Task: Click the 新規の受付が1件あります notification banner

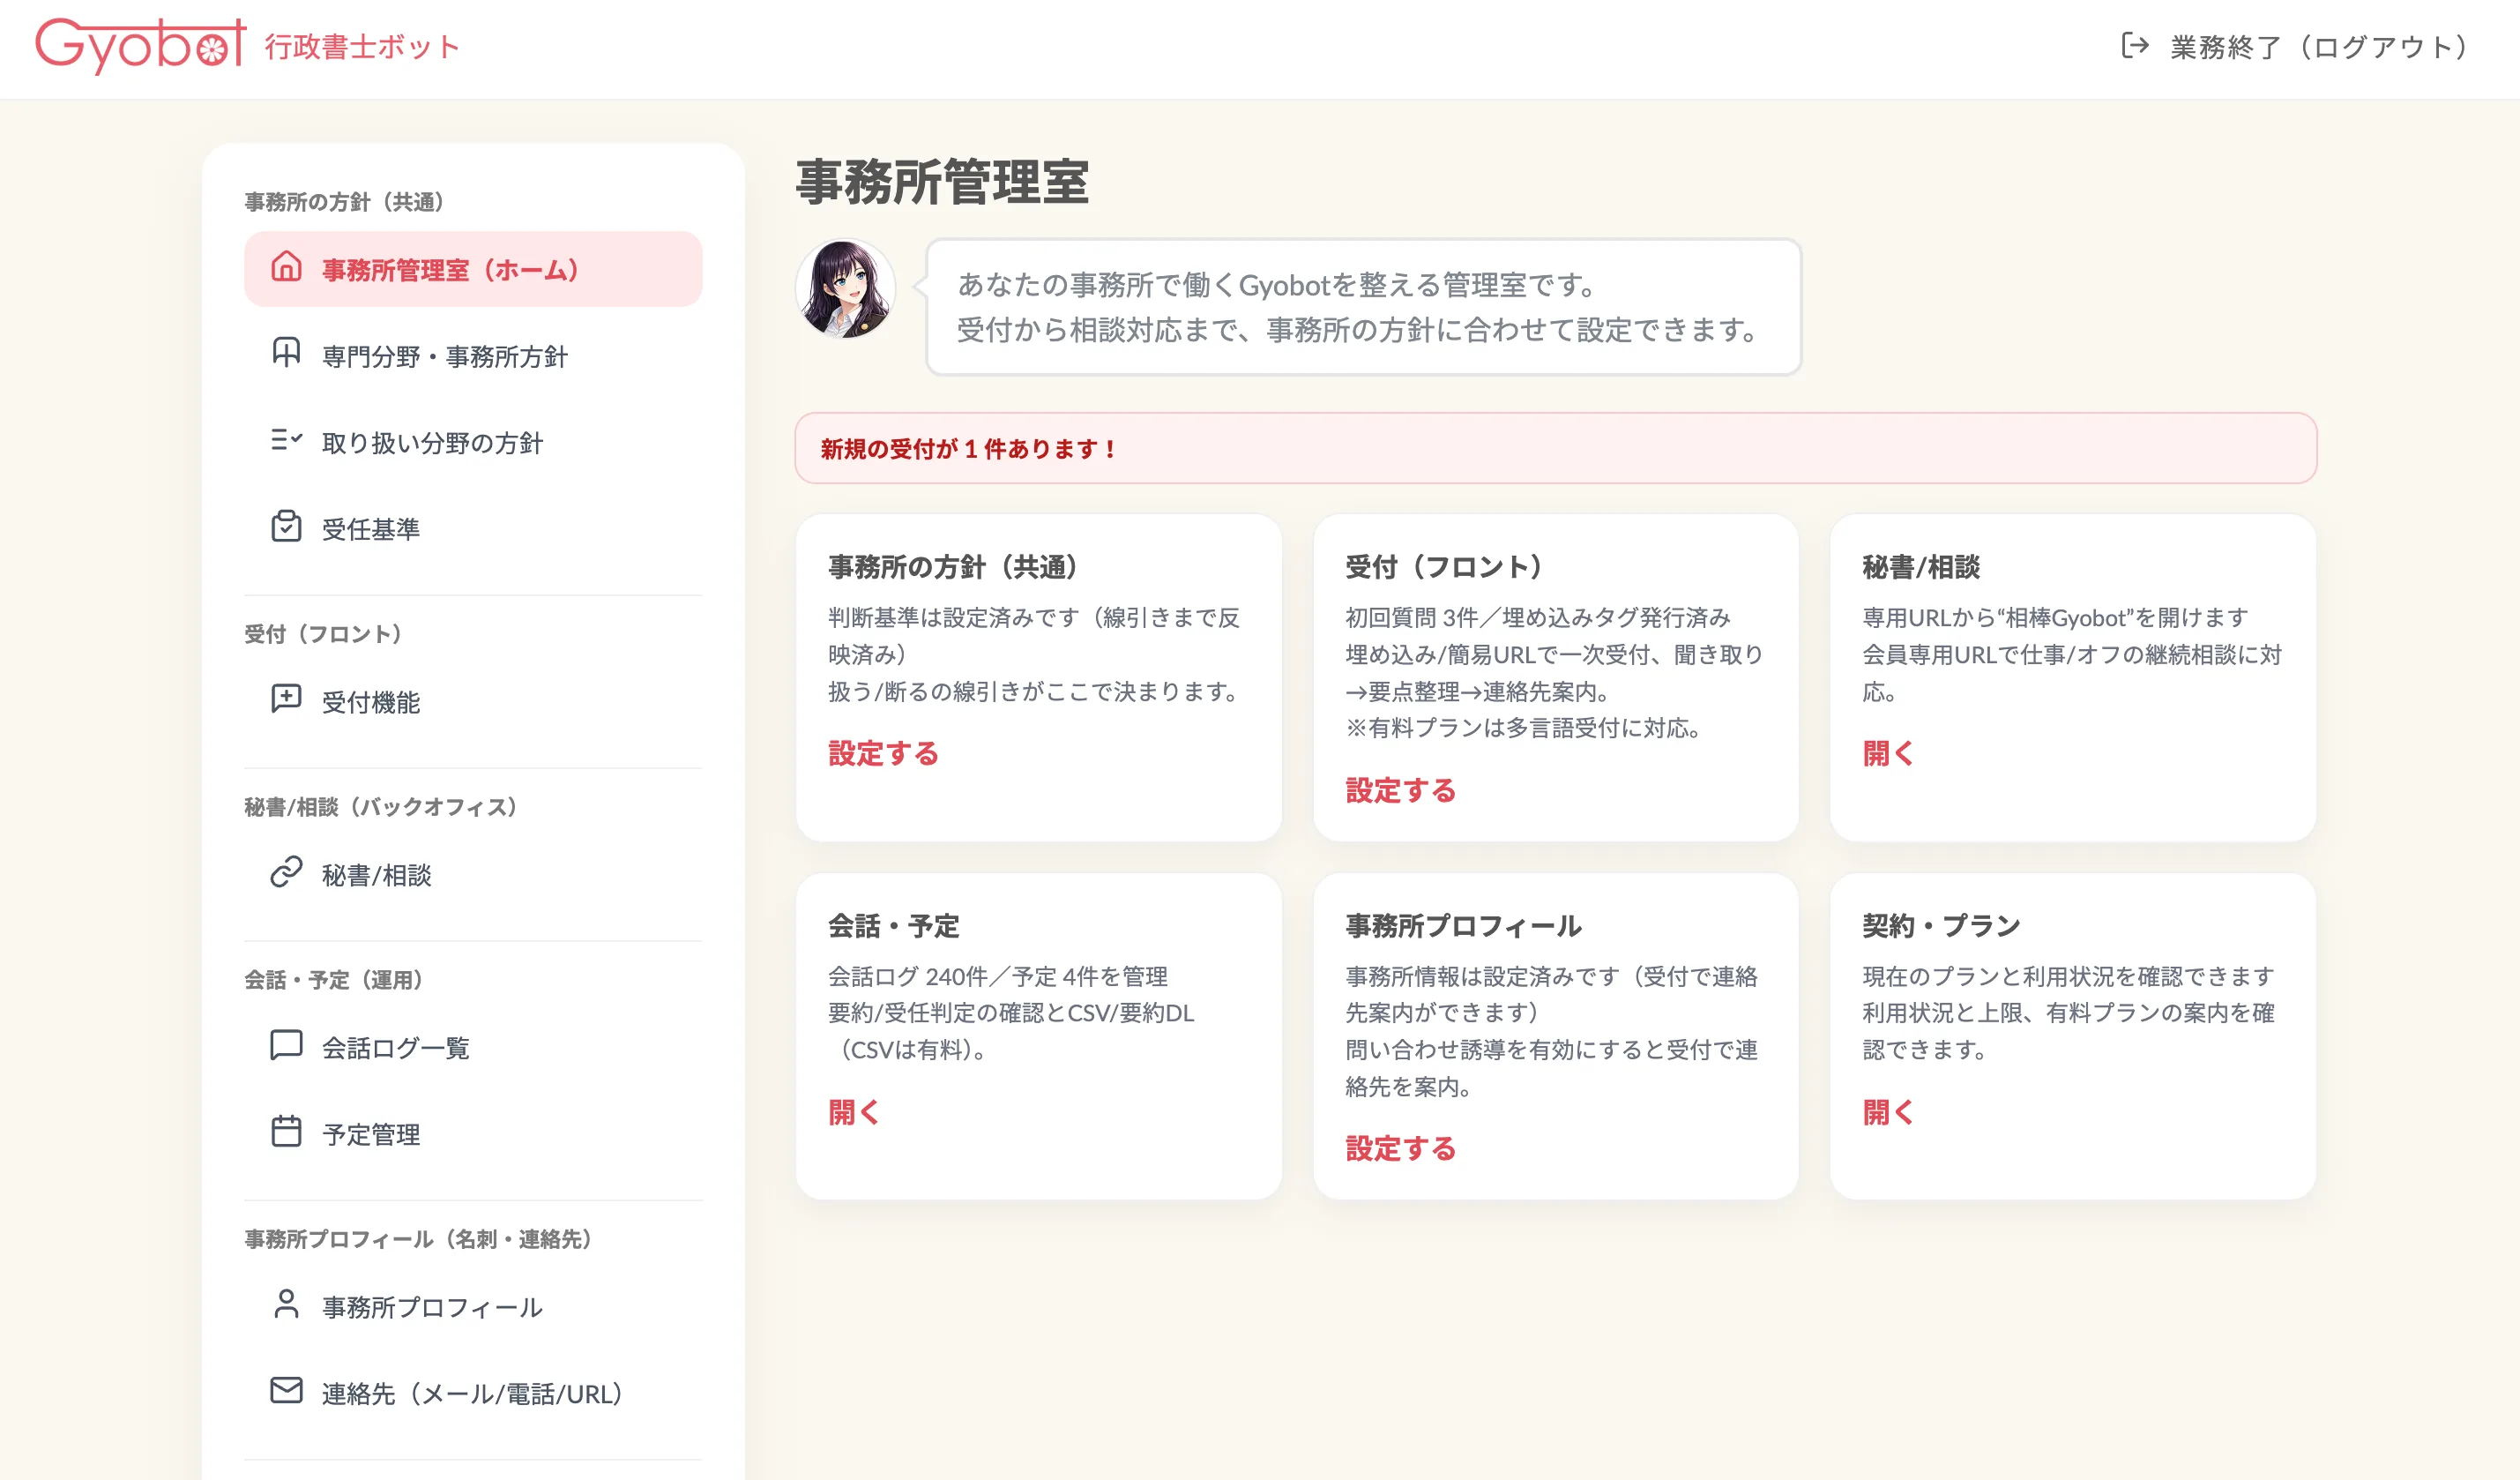Action: (x=1555, y=449)
